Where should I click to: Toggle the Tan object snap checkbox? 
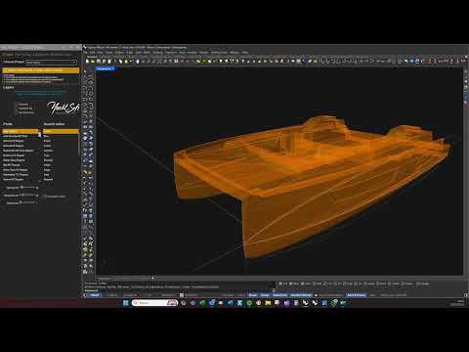tap(356, 284)
